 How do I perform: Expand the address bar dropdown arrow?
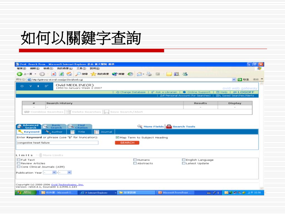(x=234, y=79)
